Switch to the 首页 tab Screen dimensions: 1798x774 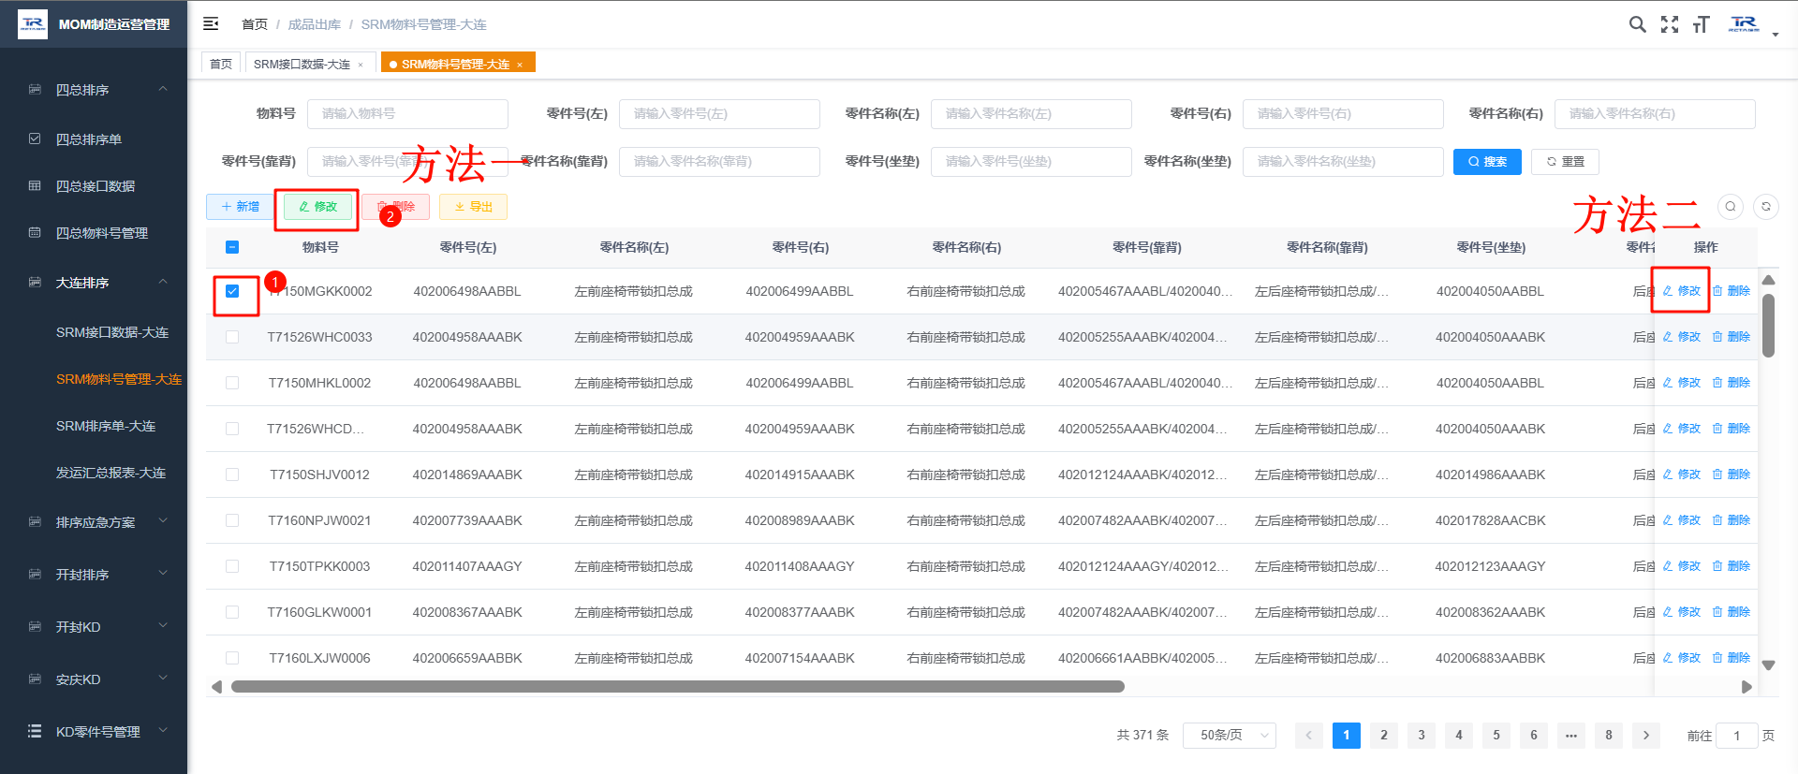(x=221, y=64)
